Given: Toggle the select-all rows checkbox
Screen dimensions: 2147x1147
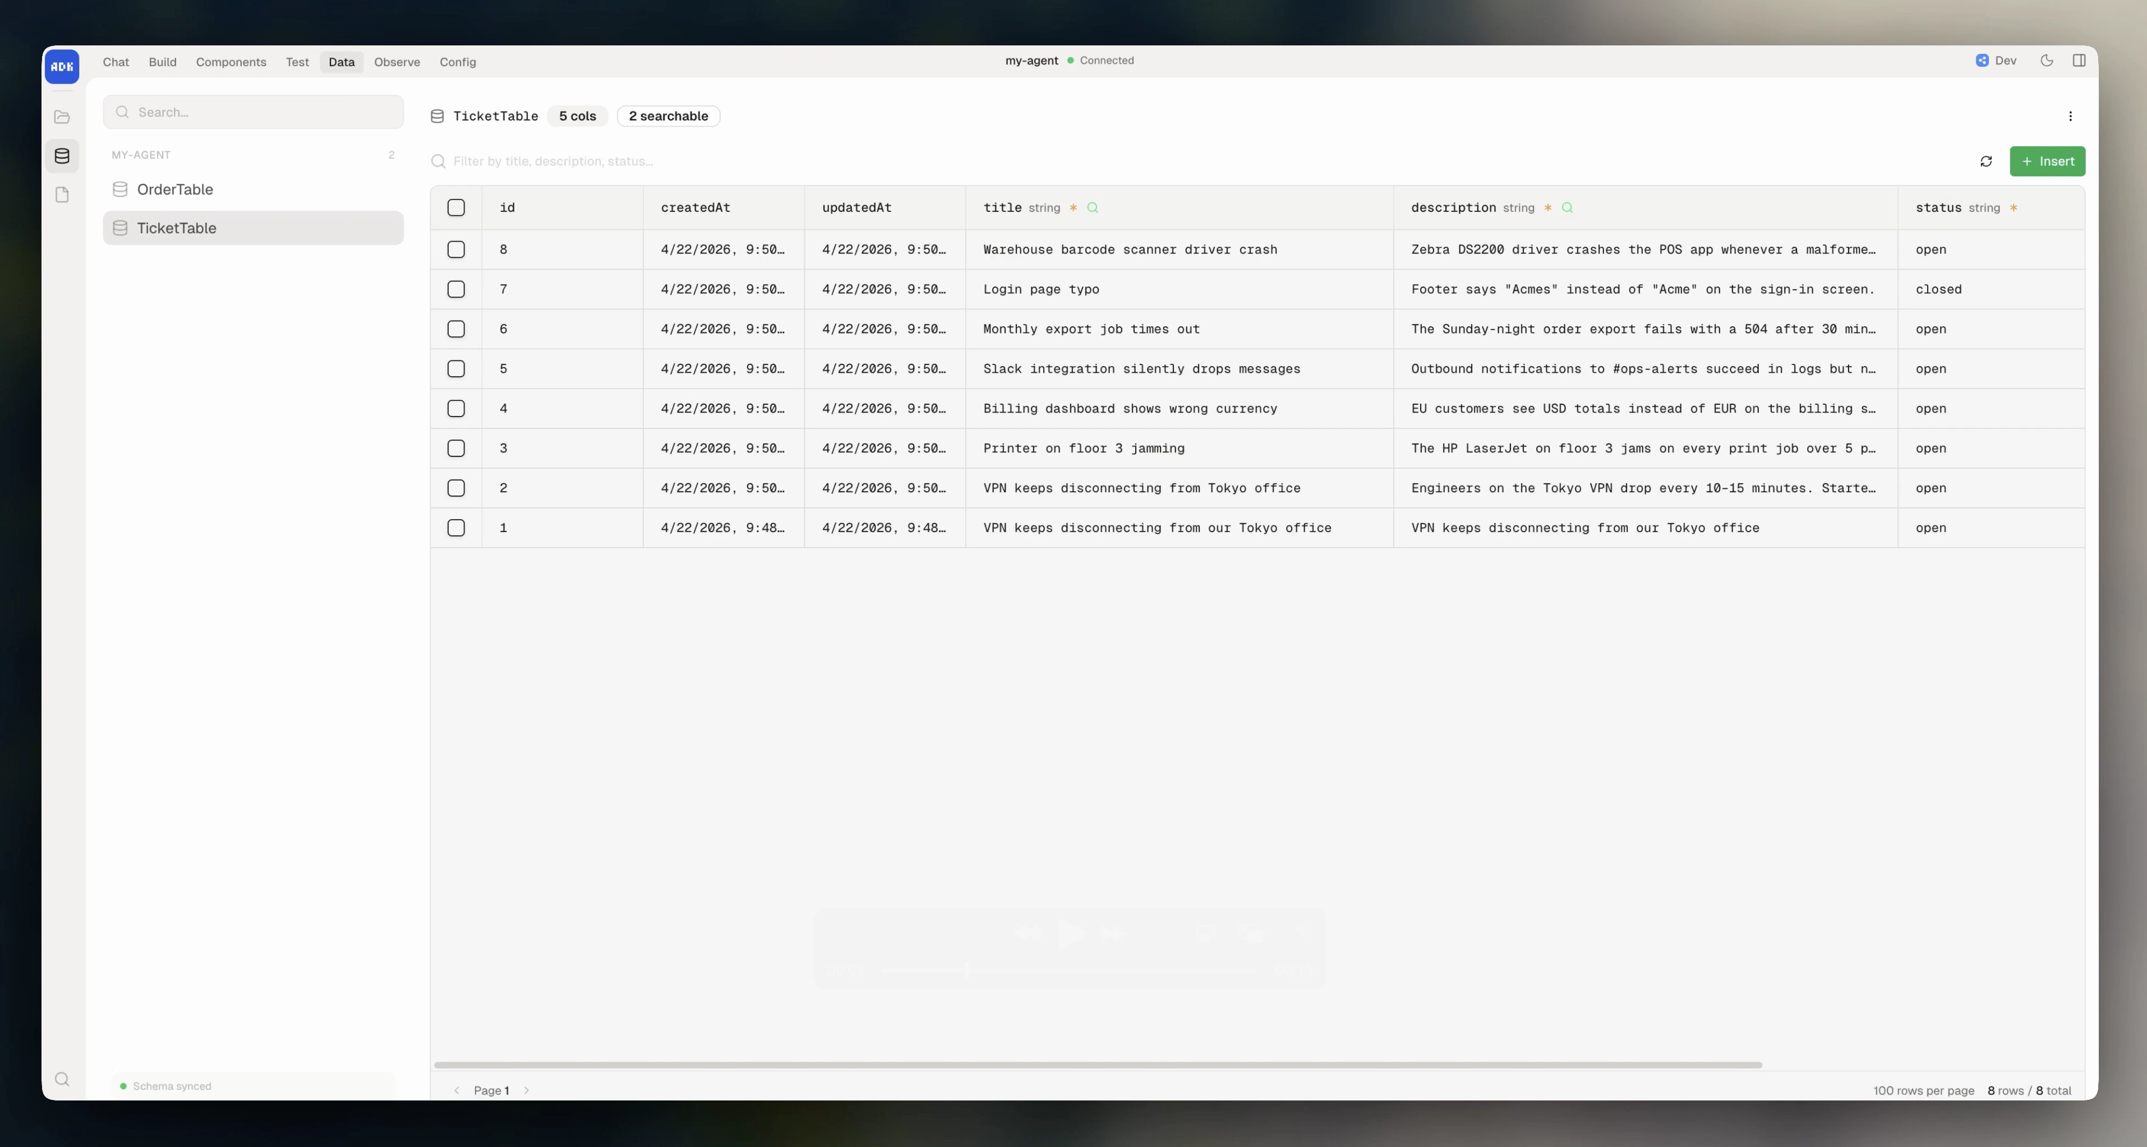Looking at the screenshot, I should 456,207.
